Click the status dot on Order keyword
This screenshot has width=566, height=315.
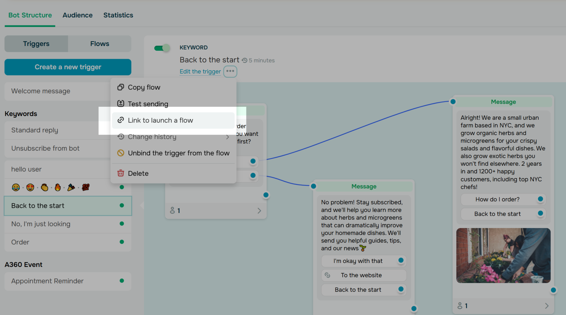(122, 242)
